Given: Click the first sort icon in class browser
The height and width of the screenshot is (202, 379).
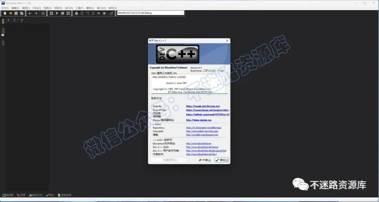Looking at the screenshot, I should 9,20.
